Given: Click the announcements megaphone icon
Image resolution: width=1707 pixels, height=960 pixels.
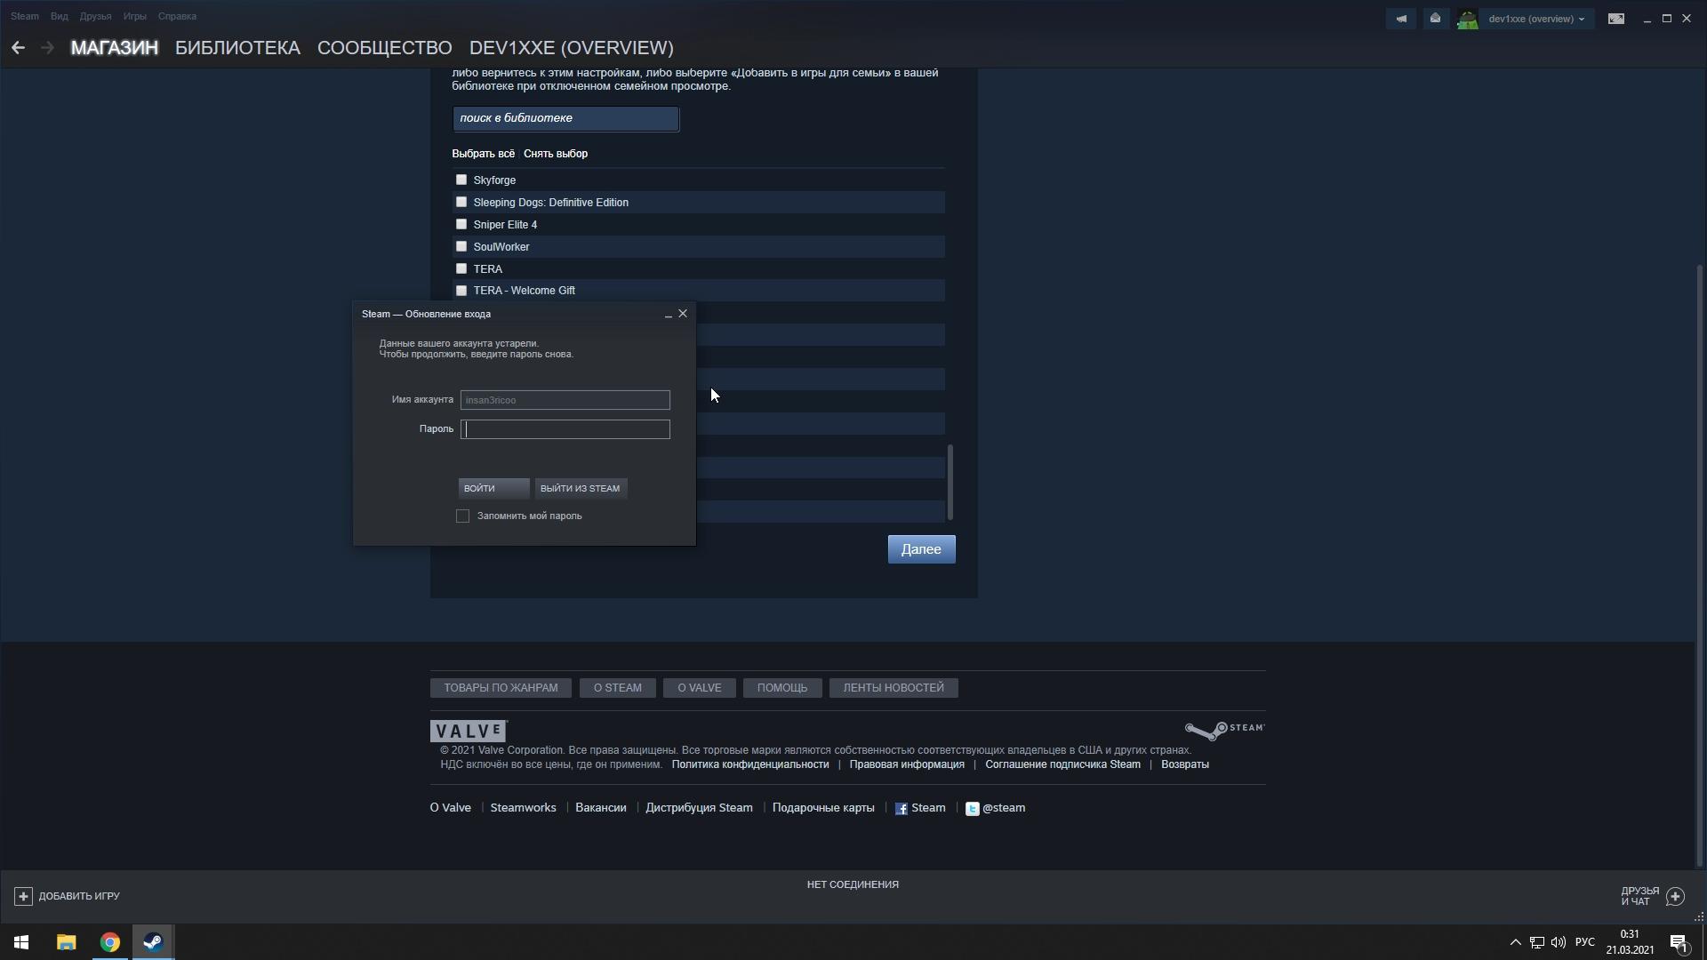Looking at the screenshot, I should [1401, 19].
